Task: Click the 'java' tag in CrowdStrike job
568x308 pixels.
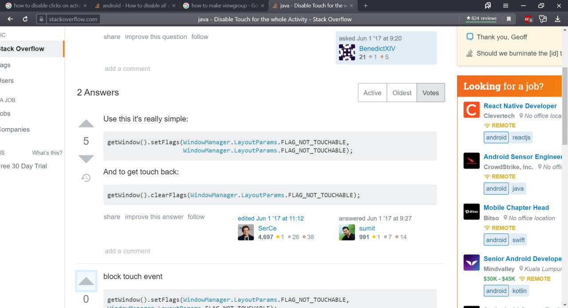Action: 518,189
